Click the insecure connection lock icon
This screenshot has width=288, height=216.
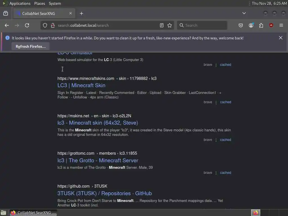[53, 25]
